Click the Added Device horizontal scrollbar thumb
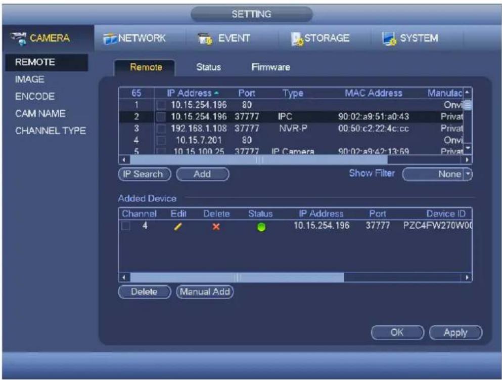Image resolution: width=502 pixels, height=380 pixels. click(237, 277)
